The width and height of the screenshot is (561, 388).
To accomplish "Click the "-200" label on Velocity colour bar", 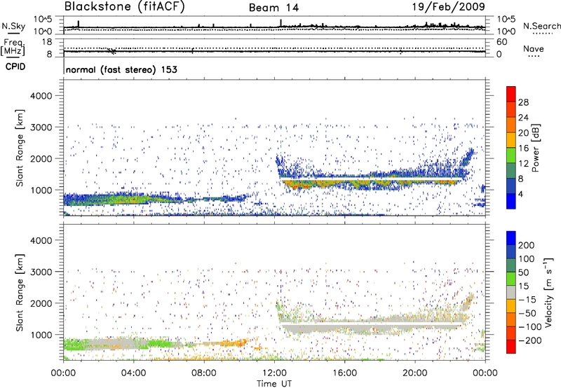I will (529, 340).
